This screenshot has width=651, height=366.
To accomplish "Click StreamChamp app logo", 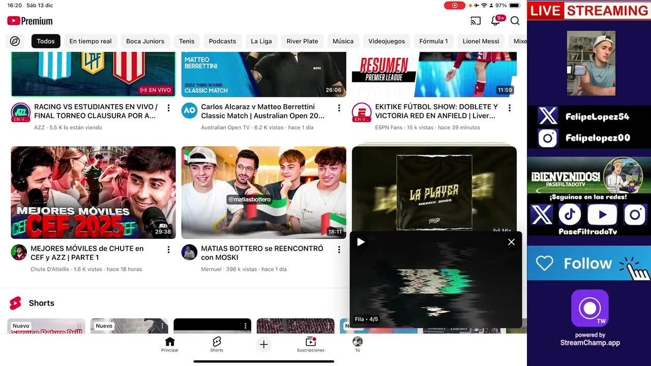I will [590, 308].
